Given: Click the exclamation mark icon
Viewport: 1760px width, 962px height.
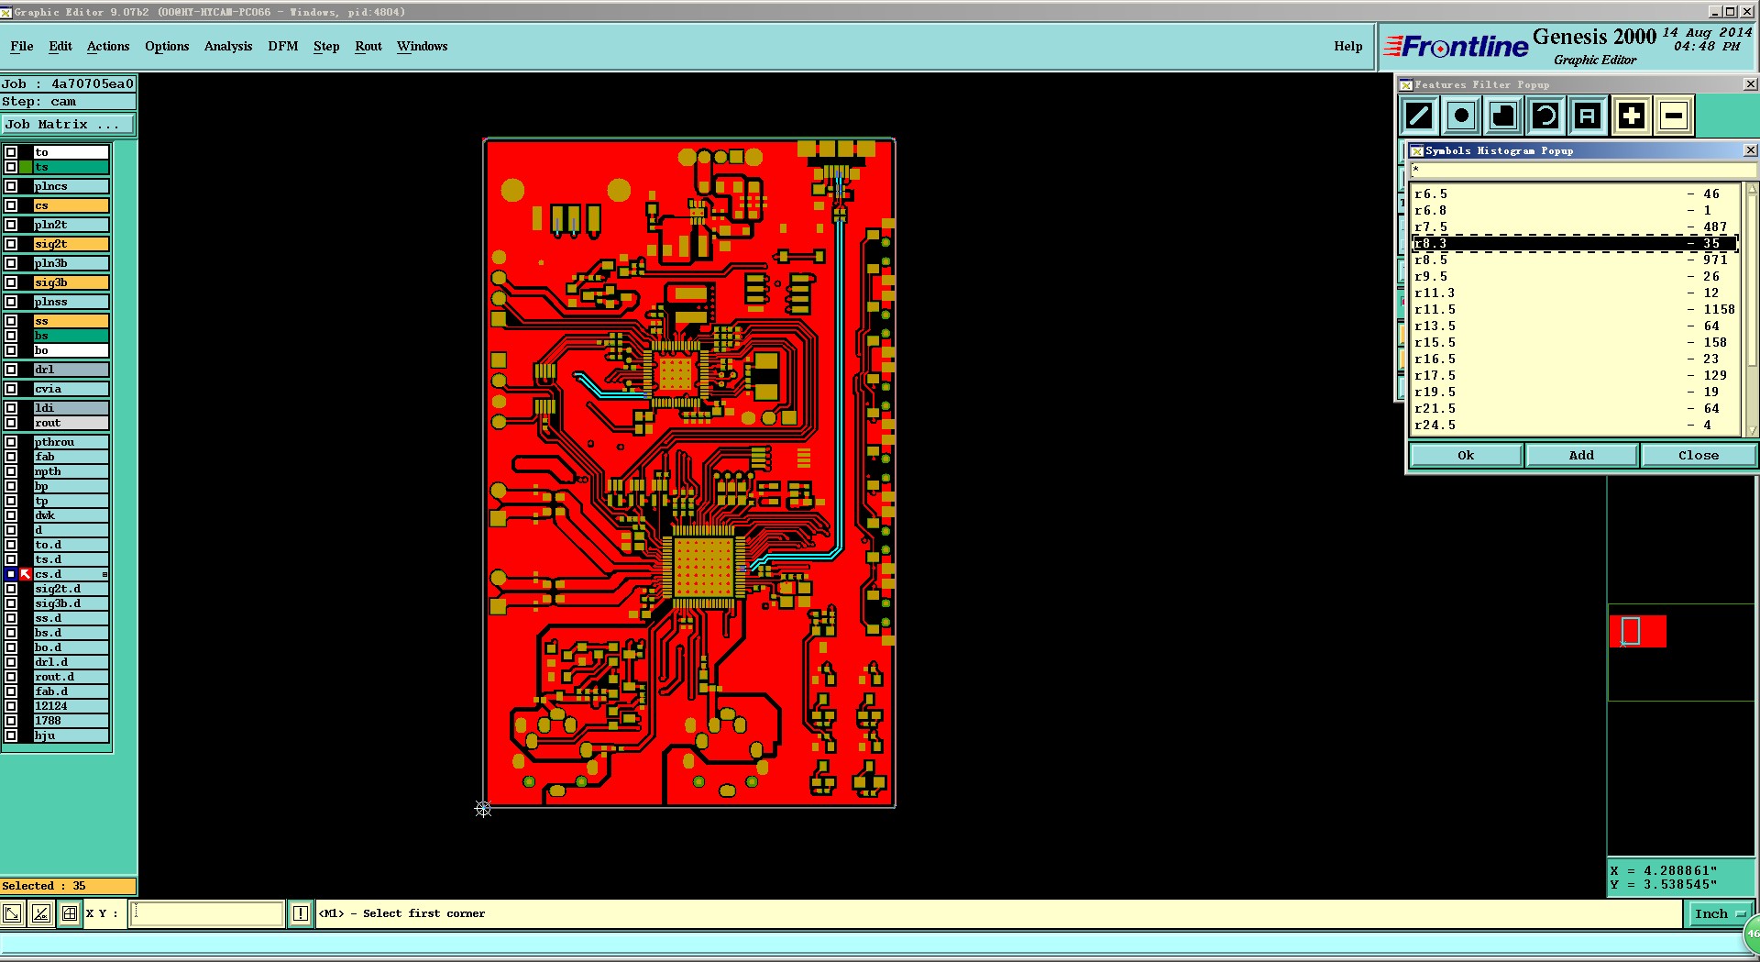Looking at the screenshot, I should 301,913.
